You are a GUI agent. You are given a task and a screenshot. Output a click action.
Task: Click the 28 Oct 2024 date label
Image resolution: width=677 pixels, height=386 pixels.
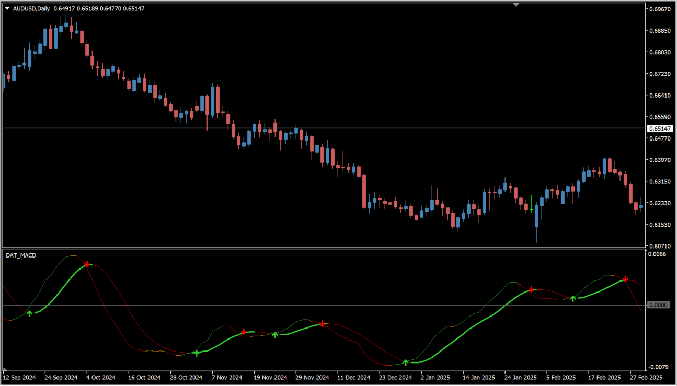[x=186, y=377]
